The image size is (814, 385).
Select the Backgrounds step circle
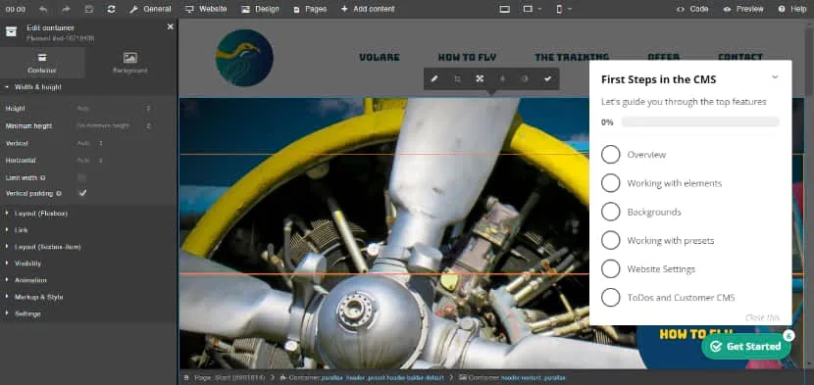[x=610, y=212]
